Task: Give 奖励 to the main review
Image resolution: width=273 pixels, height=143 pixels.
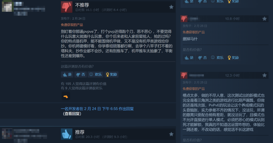Action: click(x=111, y=74)
